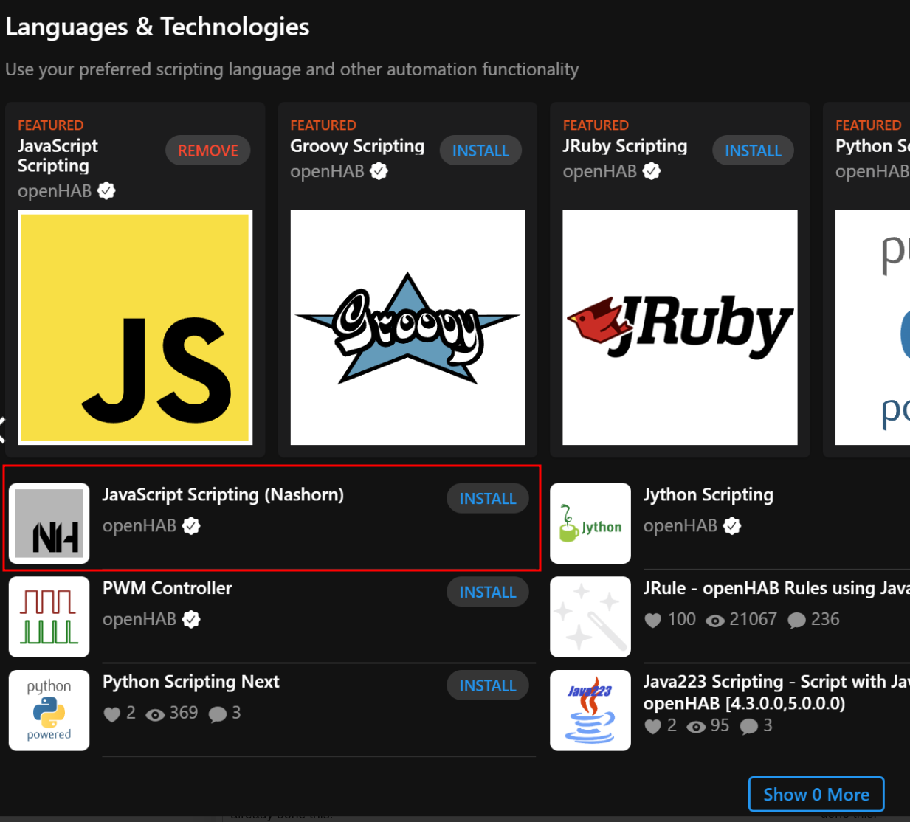Open the JRule magic wand icon
This screenshot has height=822, width=910.
pos(590,617)
